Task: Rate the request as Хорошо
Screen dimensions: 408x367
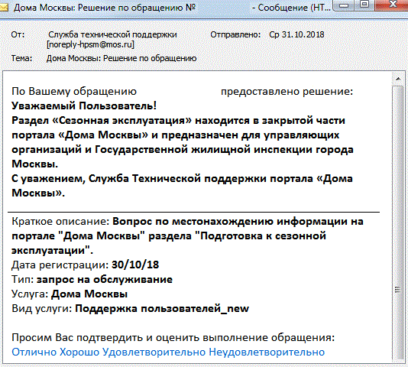Action: click(x=79, y=352)
